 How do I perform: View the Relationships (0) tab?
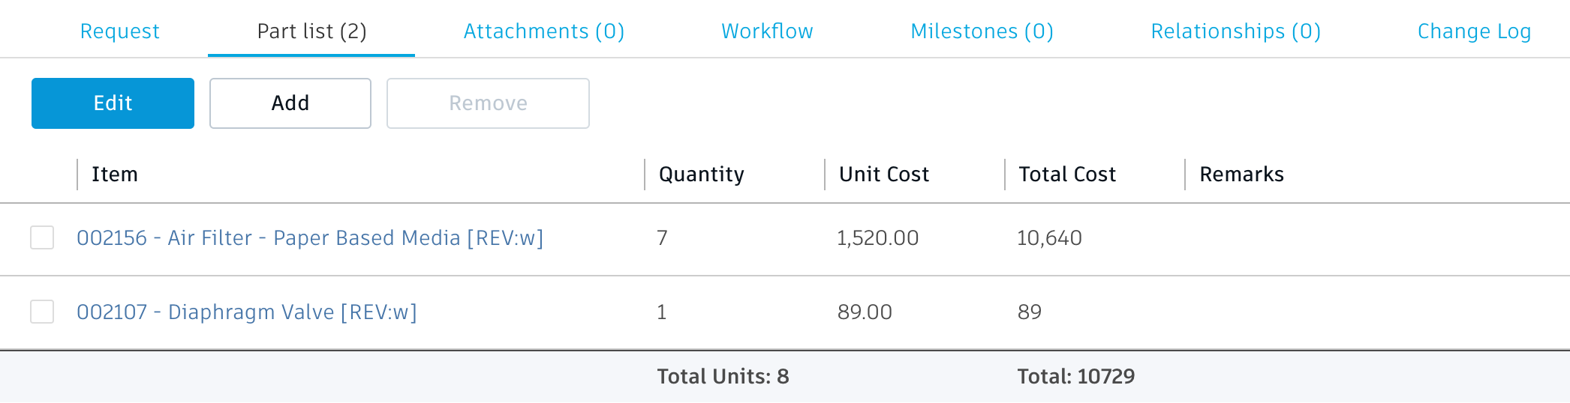(1235, 31)
